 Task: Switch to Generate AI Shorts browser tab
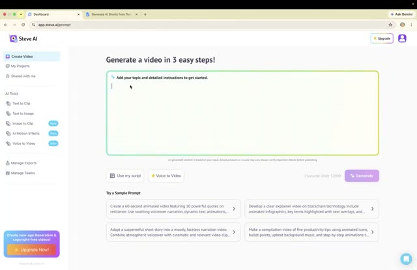(112, 14)
